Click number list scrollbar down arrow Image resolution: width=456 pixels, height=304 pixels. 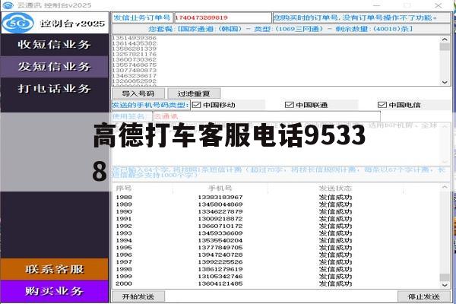pyautogui.click(x=445, y=82)
